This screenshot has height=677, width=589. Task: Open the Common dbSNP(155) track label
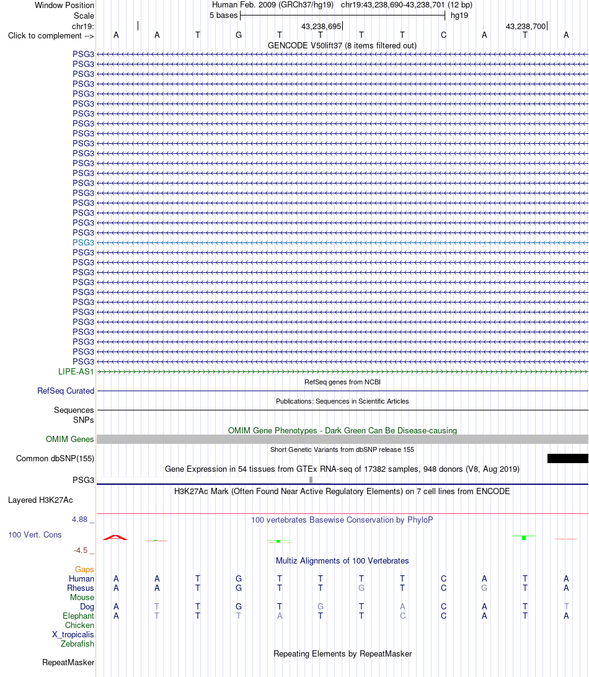point(55,459)
